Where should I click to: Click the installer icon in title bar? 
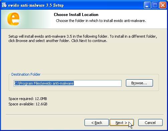click(x=4, y=5)
